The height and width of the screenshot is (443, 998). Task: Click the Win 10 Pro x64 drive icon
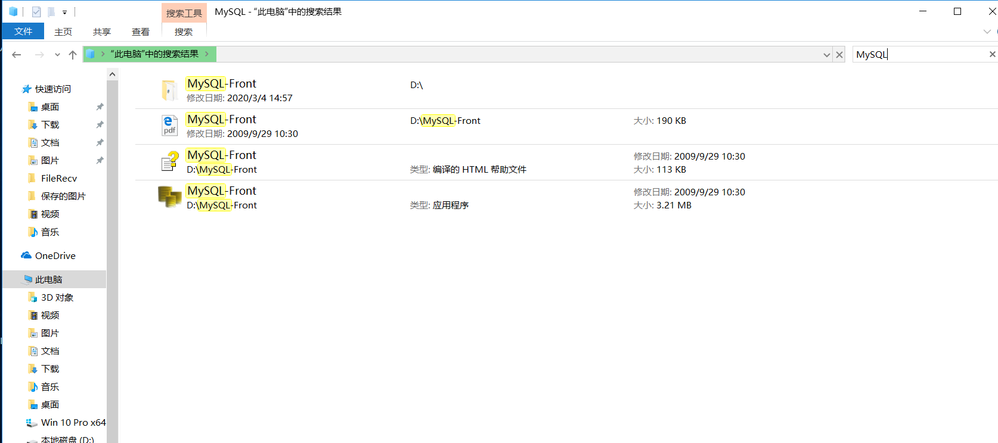32,423
